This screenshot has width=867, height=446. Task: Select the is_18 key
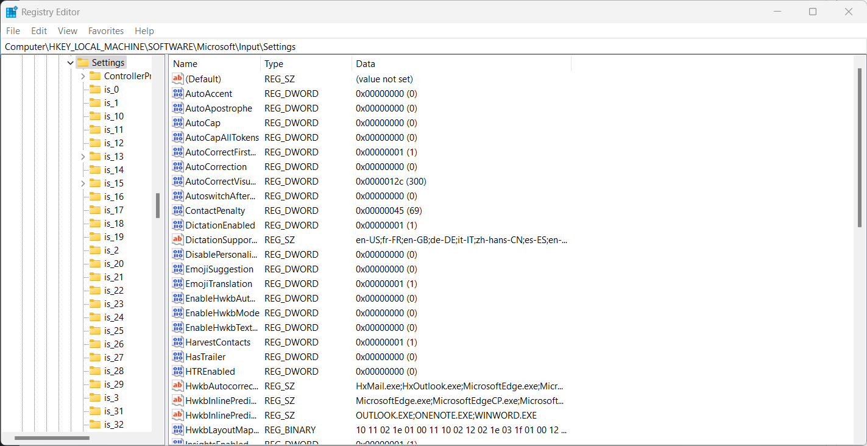click(114, 223)
